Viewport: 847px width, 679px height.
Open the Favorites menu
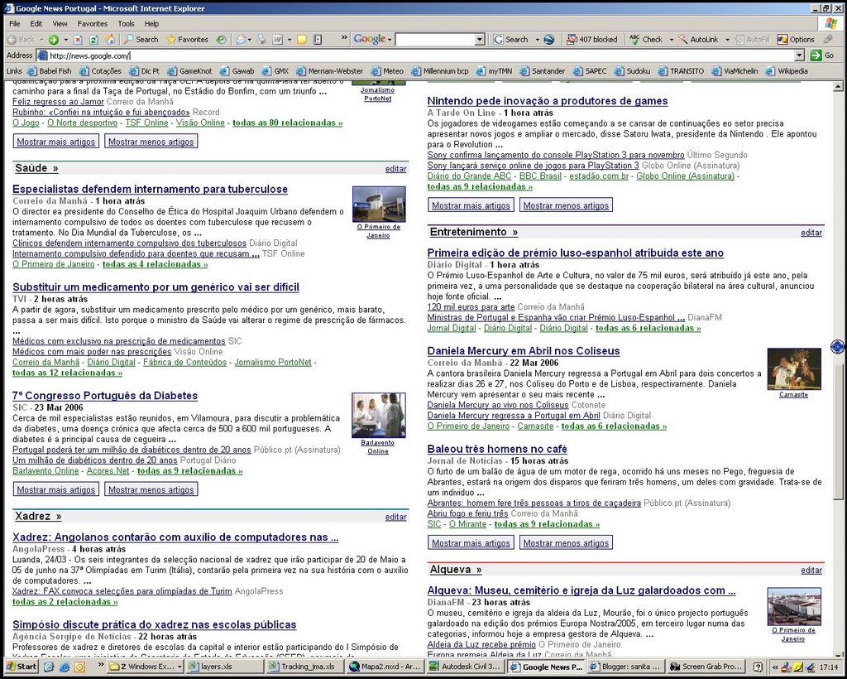click(93, 24)
